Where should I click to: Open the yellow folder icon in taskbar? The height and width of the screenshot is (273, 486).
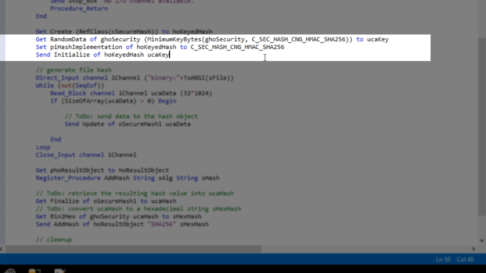click(34, 271)
